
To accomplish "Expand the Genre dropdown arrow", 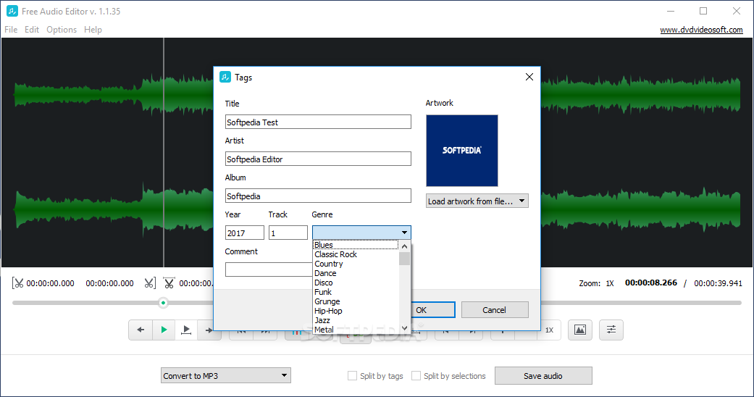I will pos(404,233).
